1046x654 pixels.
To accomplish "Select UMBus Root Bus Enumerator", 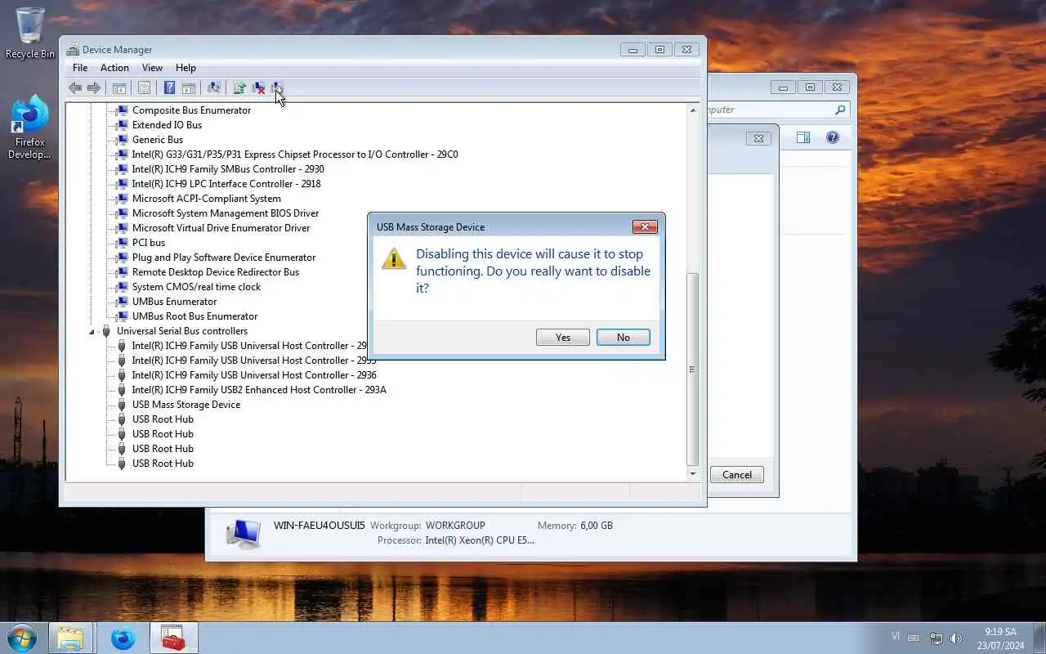I will point(195,316).
